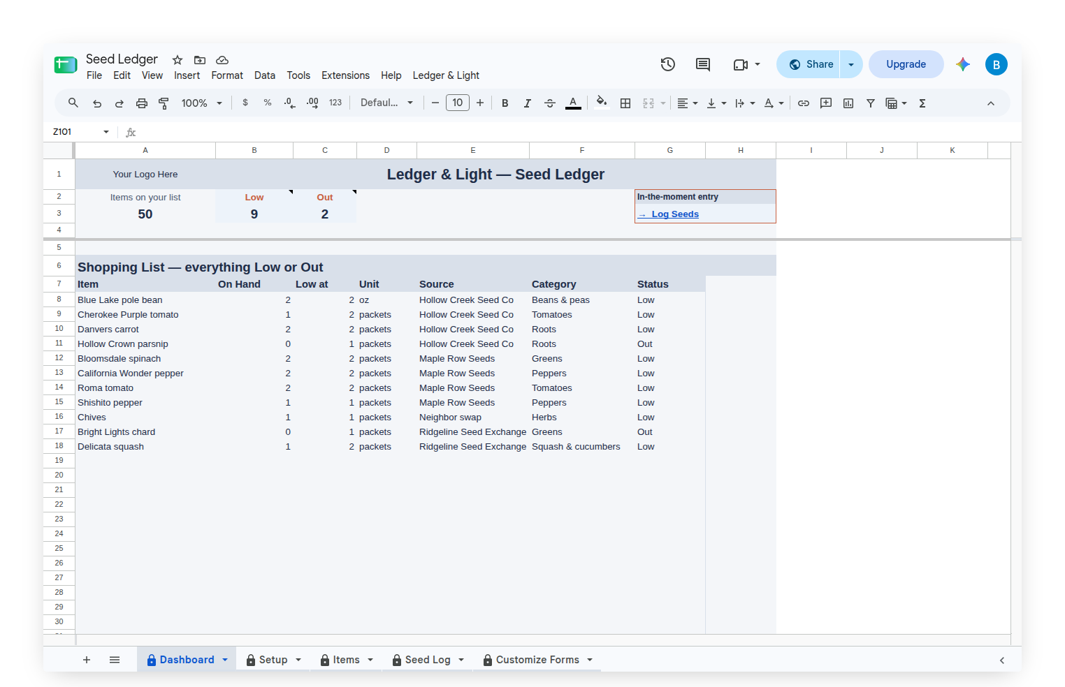Insert a chart
This screenshot has height=687, width=1065.
point(848,103)
